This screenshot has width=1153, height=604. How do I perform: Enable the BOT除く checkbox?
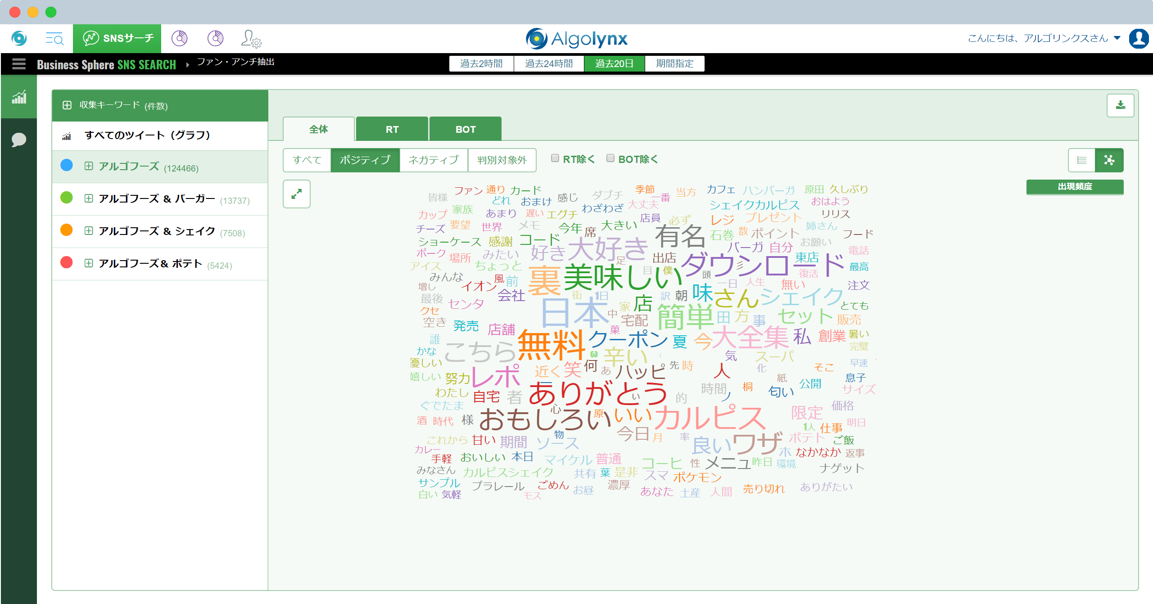(610, 158)
